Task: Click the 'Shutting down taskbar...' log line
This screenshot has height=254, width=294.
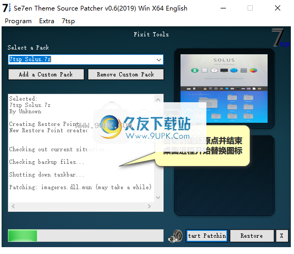Action: 46,174
